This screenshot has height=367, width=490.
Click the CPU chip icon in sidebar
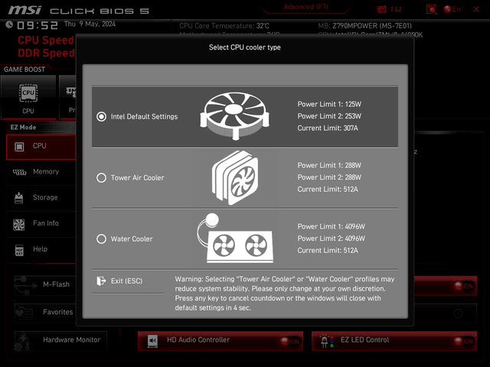click(19, 147)
